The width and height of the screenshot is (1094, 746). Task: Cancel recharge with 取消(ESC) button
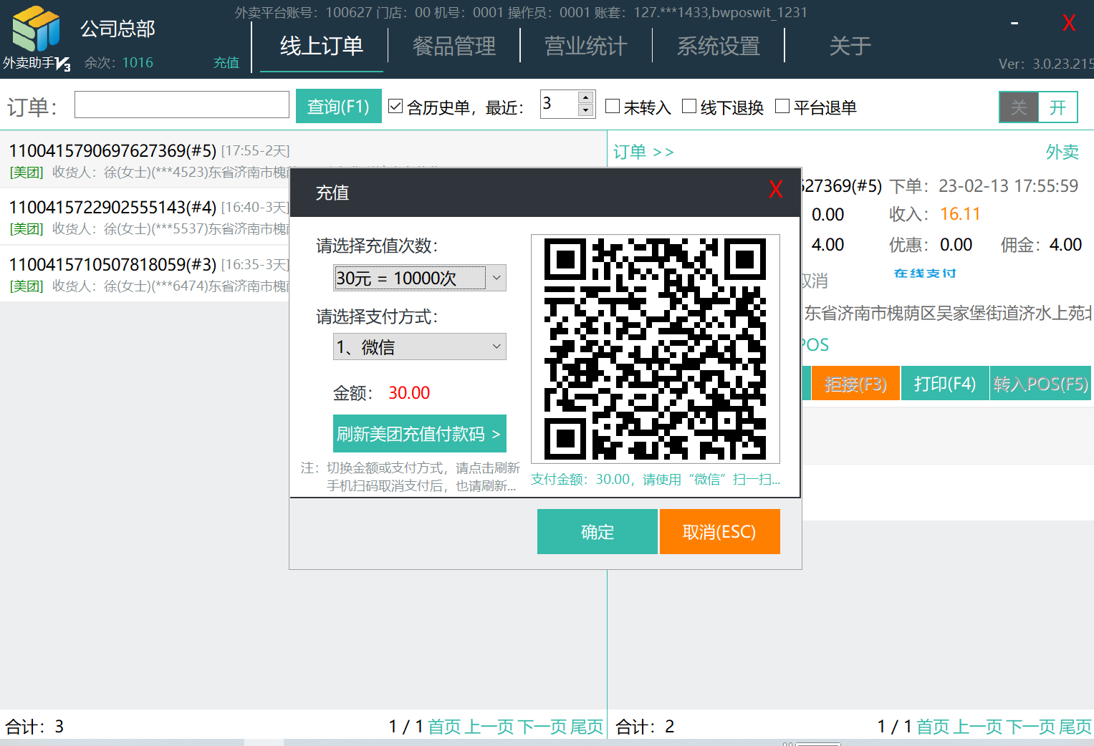click(719, 532)
